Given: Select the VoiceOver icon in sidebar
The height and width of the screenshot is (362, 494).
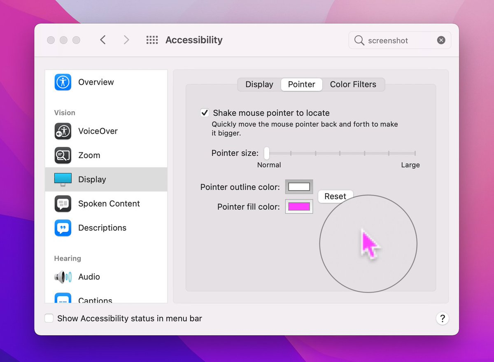Looking at the screenshot, I should click(x=63, y=131).
